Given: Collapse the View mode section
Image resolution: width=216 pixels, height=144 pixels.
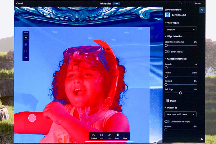Looking at the screenshot, I should pos(166,23).
